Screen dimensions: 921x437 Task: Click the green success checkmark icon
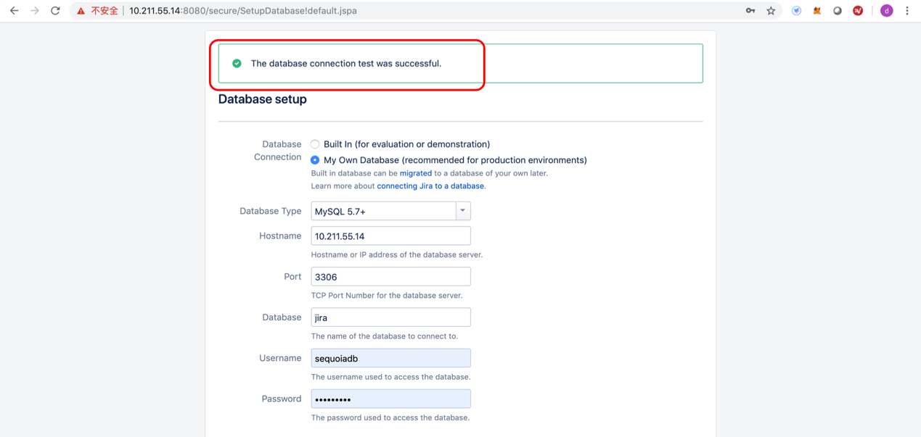pos(237,63)
